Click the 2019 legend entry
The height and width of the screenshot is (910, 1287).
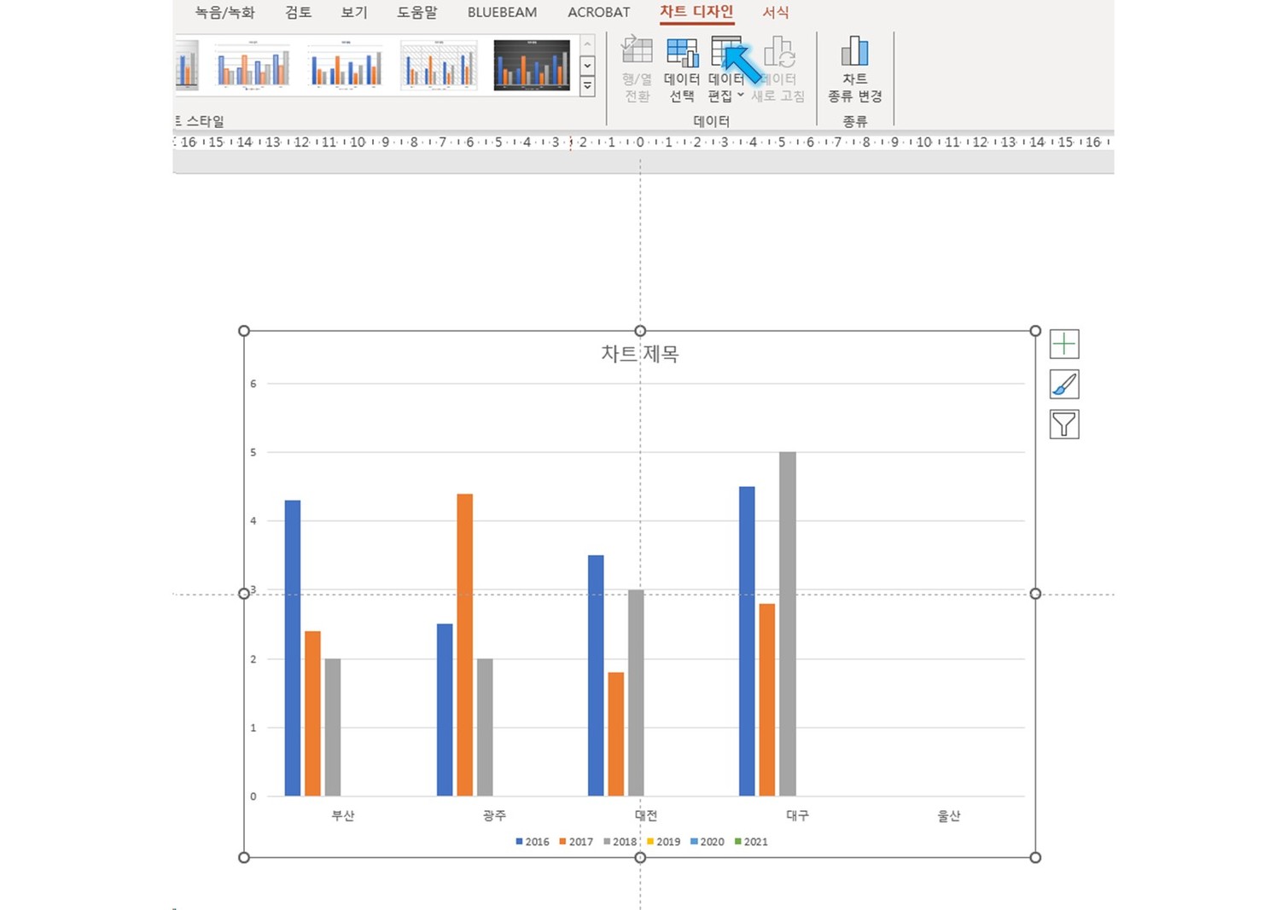[664, 842]
